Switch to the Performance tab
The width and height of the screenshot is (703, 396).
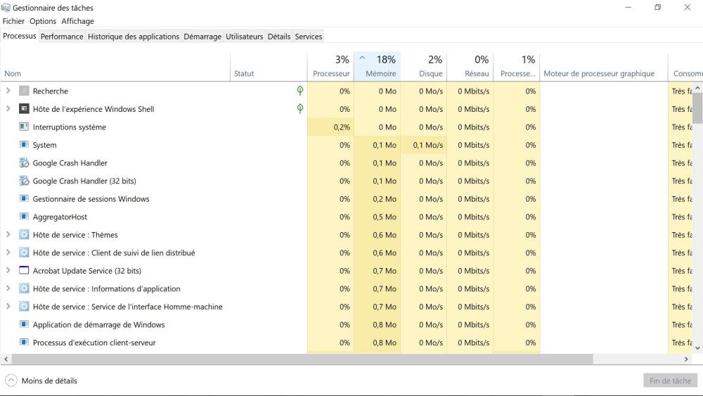tap(62, 37)
